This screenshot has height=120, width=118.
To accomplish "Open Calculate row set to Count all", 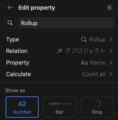I will click(59, 74).
